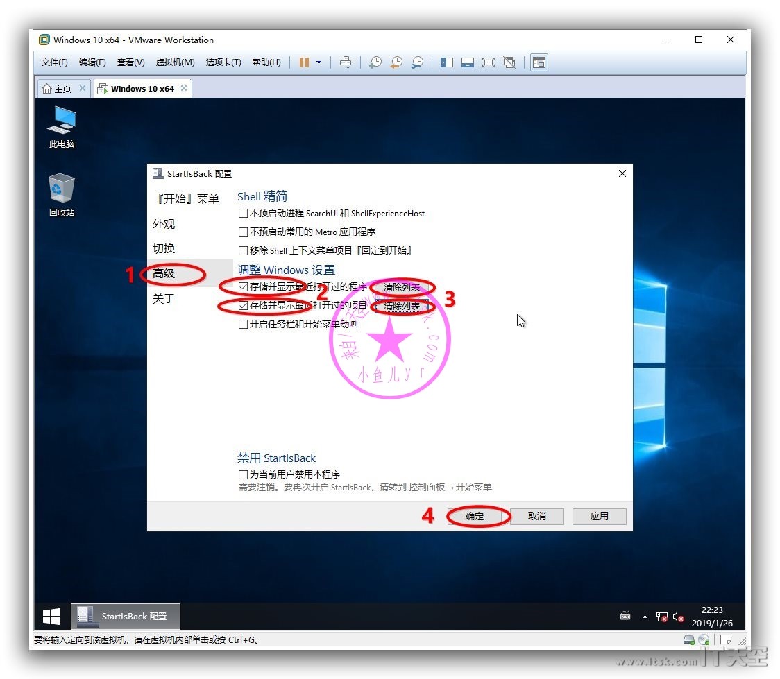Open the 『开始』菜单 settings page
The image size is (780, 679).
coord(187,199)
